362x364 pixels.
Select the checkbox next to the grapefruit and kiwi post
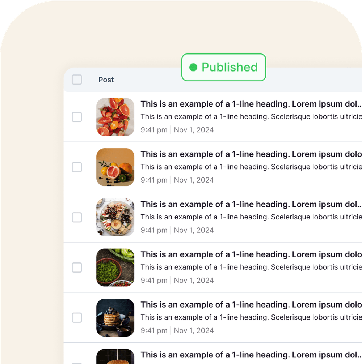77,167
